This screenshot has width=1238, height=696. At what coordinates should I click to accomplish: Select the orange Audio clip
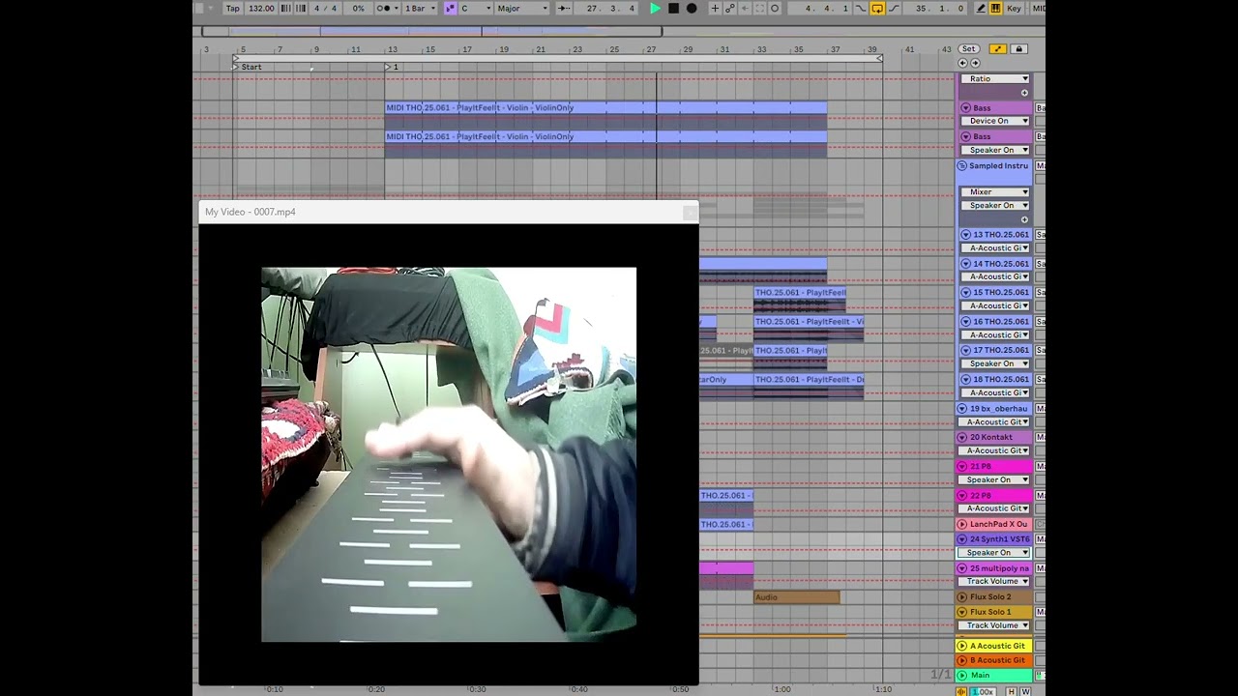click(797, 597)
